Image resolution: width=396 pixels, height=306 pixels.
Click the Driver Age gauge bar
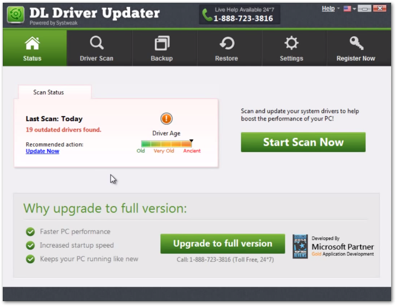(166, 144)
